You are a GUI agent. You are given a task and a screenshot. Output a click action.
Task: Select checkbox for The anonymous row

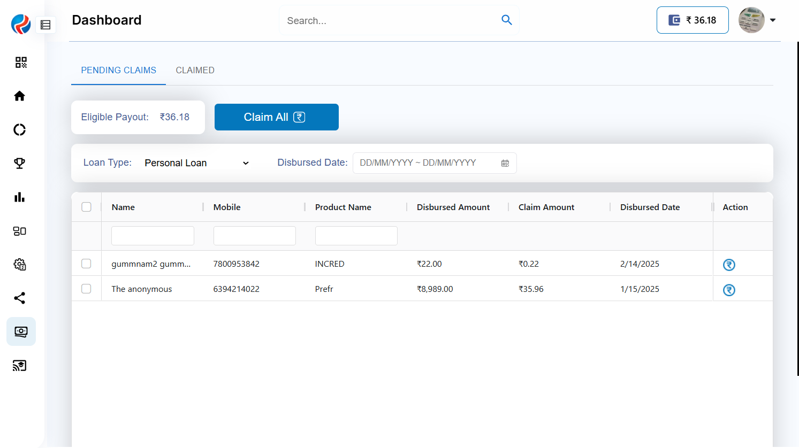(x=86, y=289)
